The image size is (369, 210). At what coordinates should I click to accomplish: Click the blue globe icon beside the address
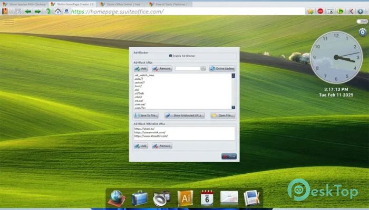[x=66, y=11]
